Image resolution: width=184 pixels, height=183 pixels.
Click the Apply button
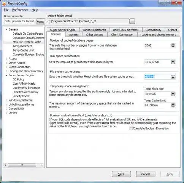point(170,174)
